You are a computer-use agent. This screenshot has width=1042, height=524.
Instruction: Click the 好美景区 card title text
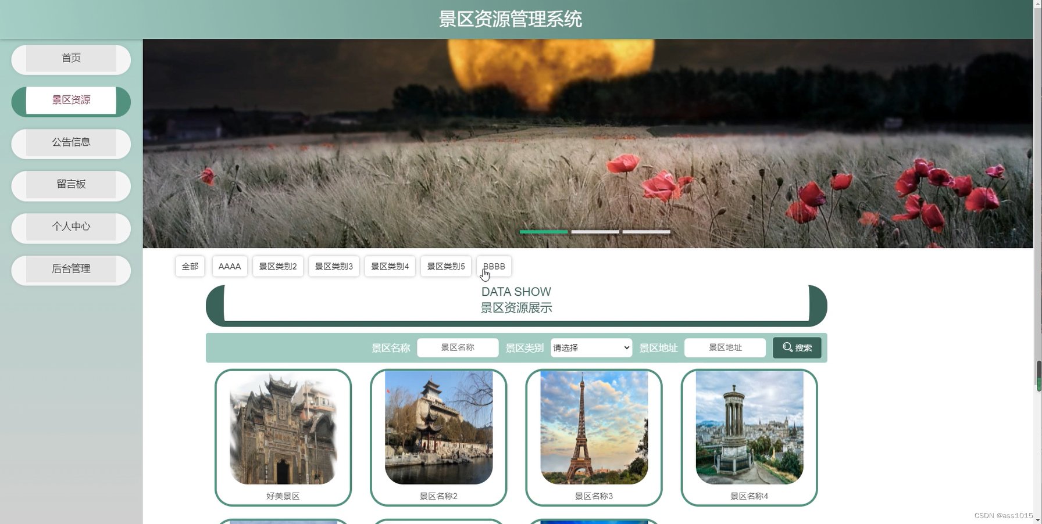click(x=283, y=496)
